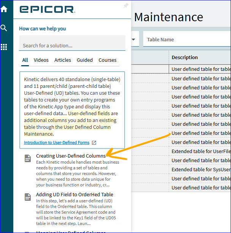The height and width of the screenshot is (233, 231).
Task: Select the All tab
Action: (25, 60)
